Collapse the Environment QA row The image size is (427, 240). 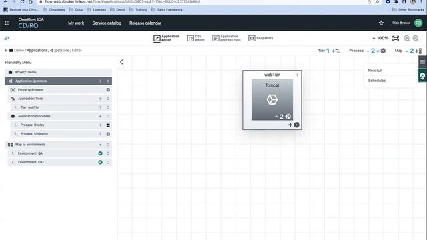tap(108, 153)
